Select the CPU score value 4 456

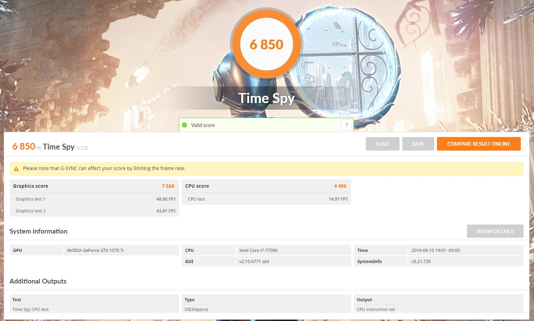tap(340, 186)
